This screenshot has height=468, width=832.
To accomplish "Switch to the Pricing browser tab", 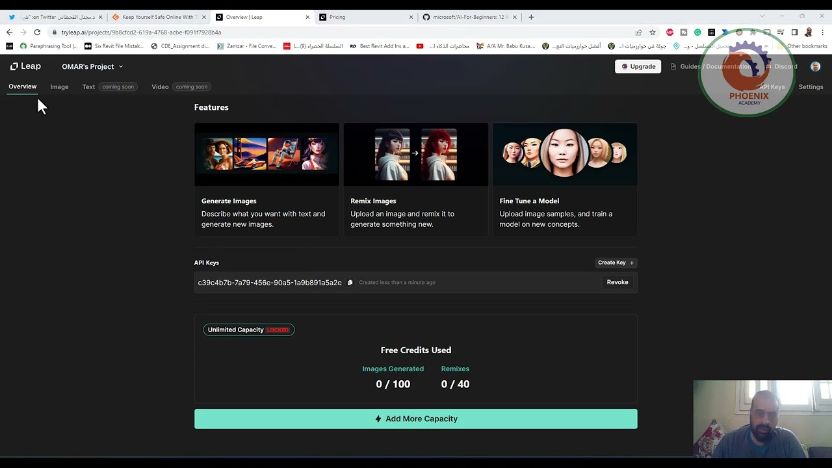I will point(364,17).
